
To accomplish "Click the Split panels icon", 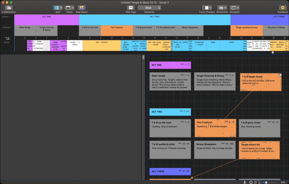I will pyautogui.click(x=56, y=8).
